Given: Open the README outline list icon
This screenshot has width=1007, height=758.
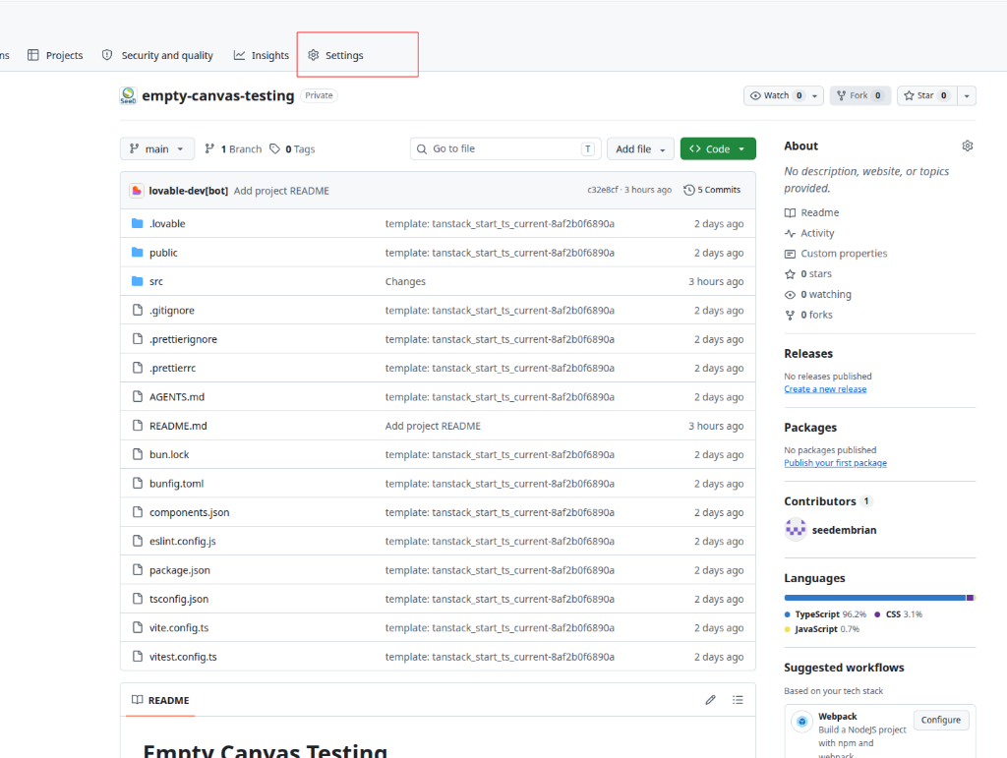Looking at the screenshot, I should pyautogui.click(x=738, y=700).
